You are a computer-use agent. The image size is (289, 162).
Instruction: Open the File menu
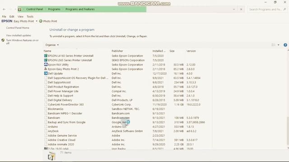coord(4,16)
